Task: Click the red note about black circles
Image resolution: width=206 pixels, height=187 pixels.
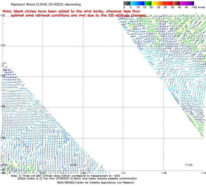Action: [x=74, y=13]
